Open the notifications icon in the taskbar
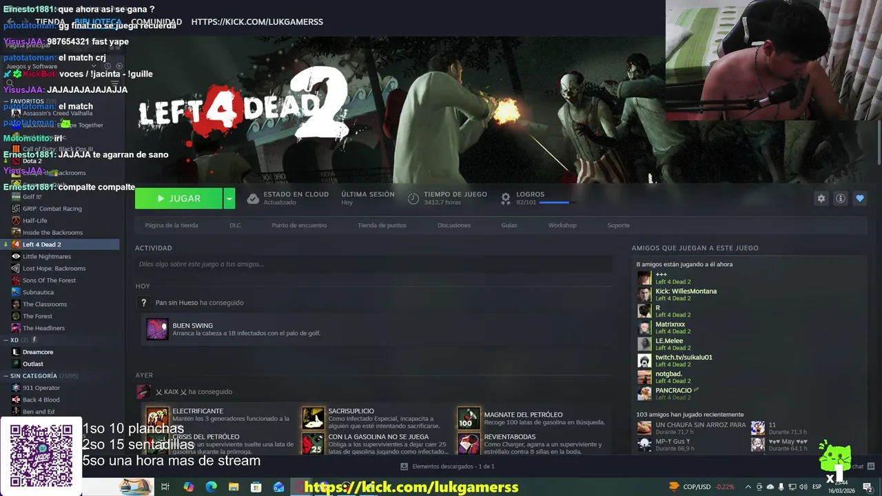Image resolution: width=882 pixels, height=496 pixels. click(867, 487)
